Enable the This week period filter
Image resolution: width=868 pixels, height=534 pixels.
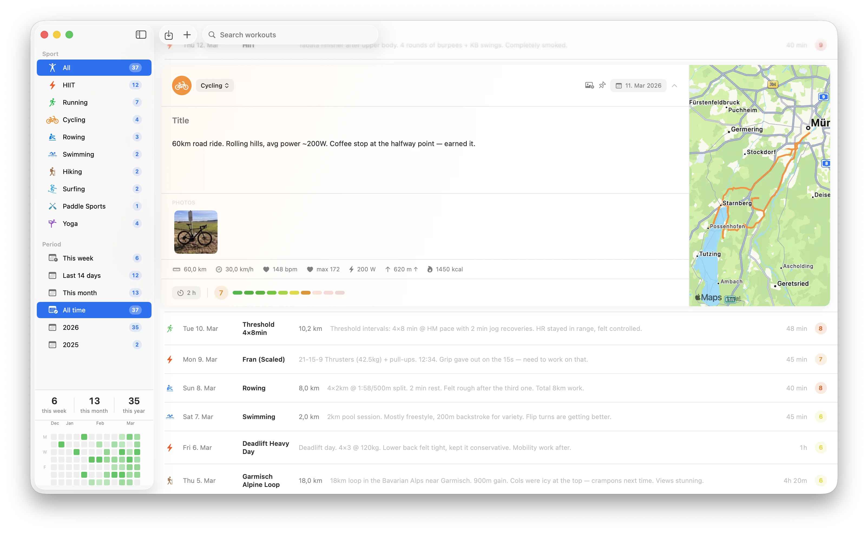[94, 258]
